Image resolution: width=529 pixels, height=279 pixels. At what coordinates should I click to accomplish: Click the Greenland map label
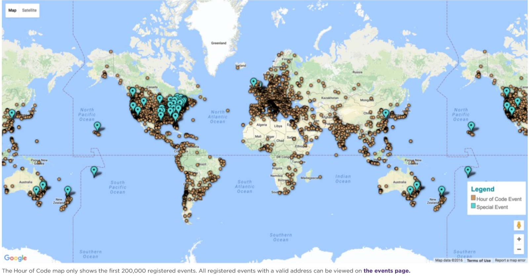click(x=219, y=43)
